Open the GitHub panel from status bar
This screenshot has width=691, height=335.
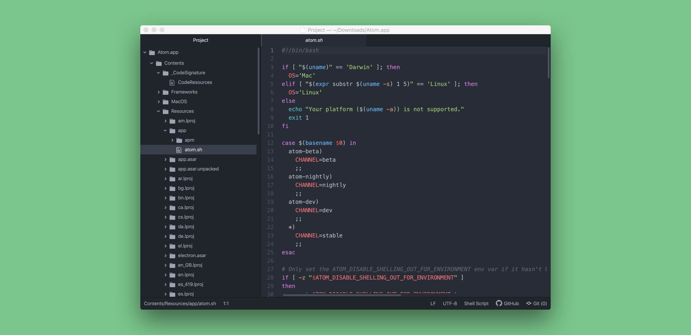pos(507,303)
